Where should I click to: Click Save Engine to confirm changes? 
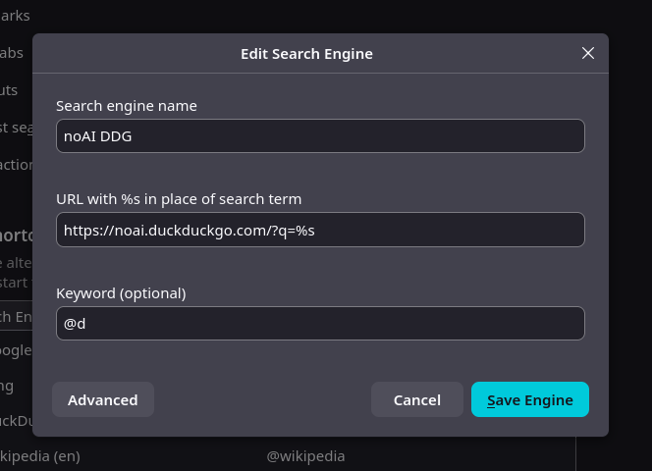tap(530, 399)
